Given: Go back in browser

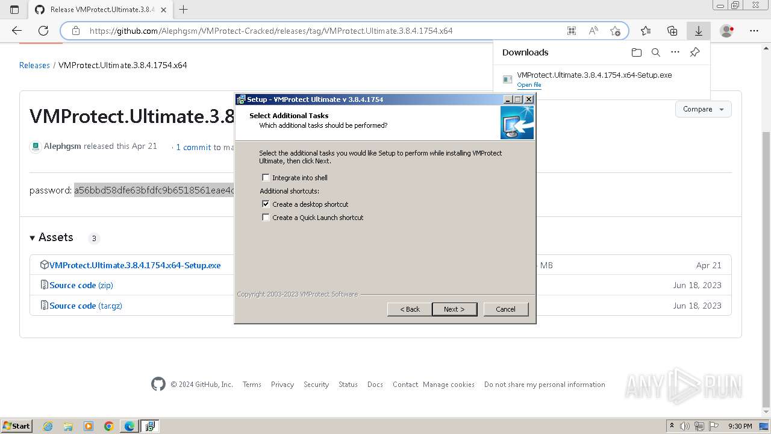Looking at the screenshot, I should (x=17, y=31).
